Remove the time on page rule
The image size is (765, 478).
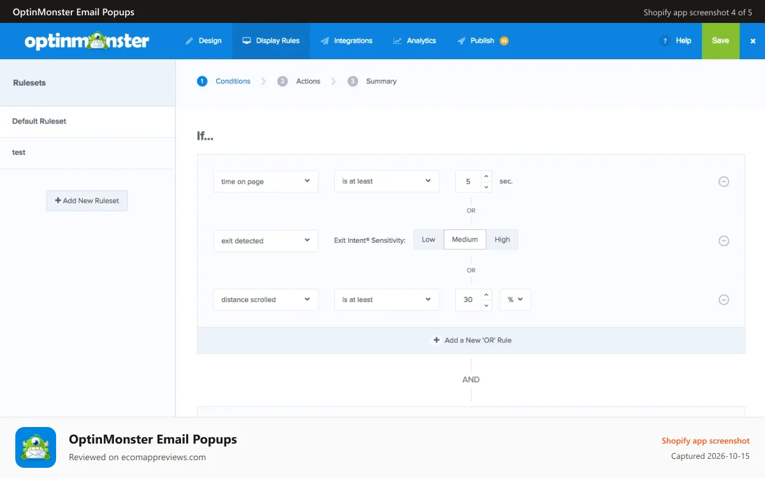724,182
